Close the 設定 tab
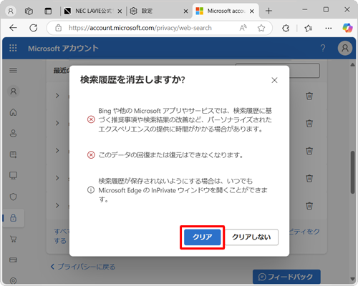Screen dimensions: 358x286 coord(185,11)
